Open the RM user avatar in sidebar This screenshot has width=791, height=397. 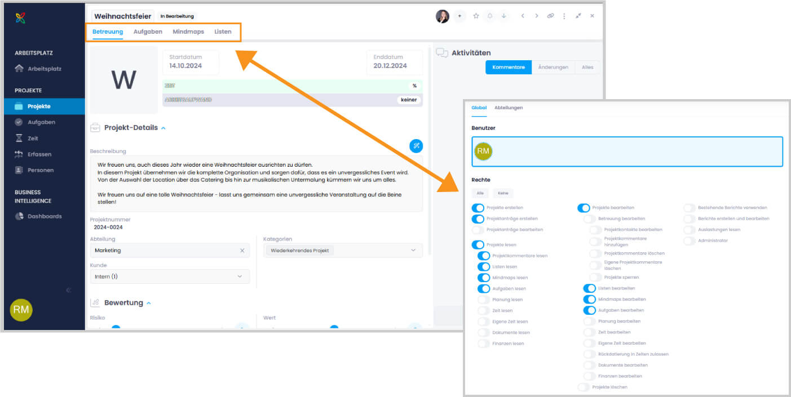[x=21, y=310]
